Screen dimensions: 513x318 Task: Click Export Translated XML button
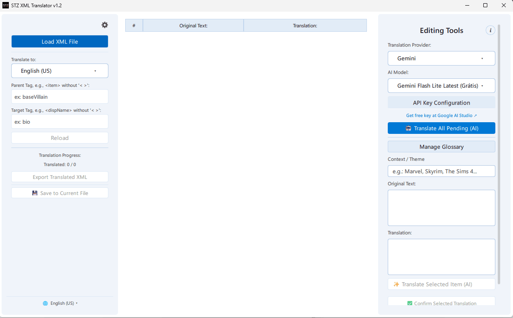[60, 177]
